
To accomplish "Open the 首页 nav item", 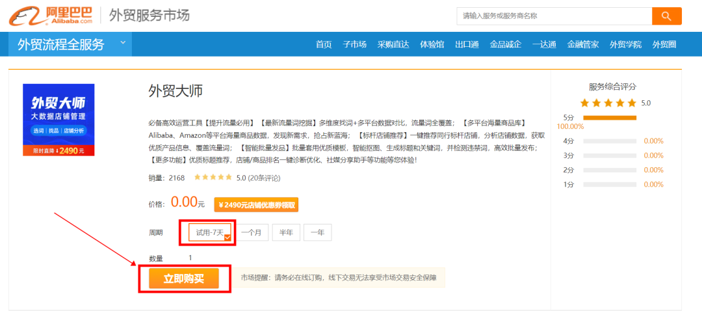I will pyautogui.click(x=324, y=44).
